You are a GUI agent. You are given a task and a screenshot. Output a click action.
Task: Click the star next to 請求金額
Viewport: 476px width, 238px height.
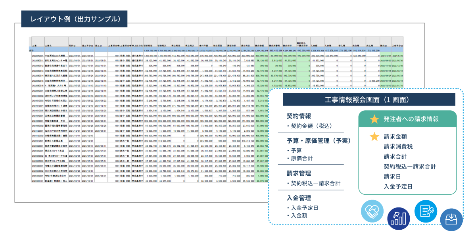coord(374,137)
